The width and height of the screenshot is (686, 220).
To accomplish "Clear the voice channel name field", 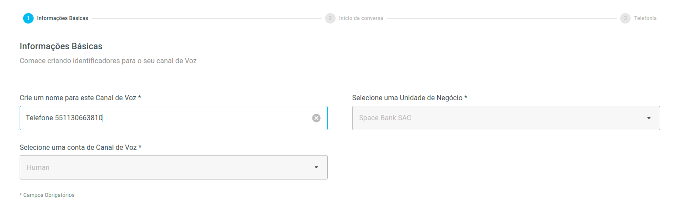I will point(316,118).
